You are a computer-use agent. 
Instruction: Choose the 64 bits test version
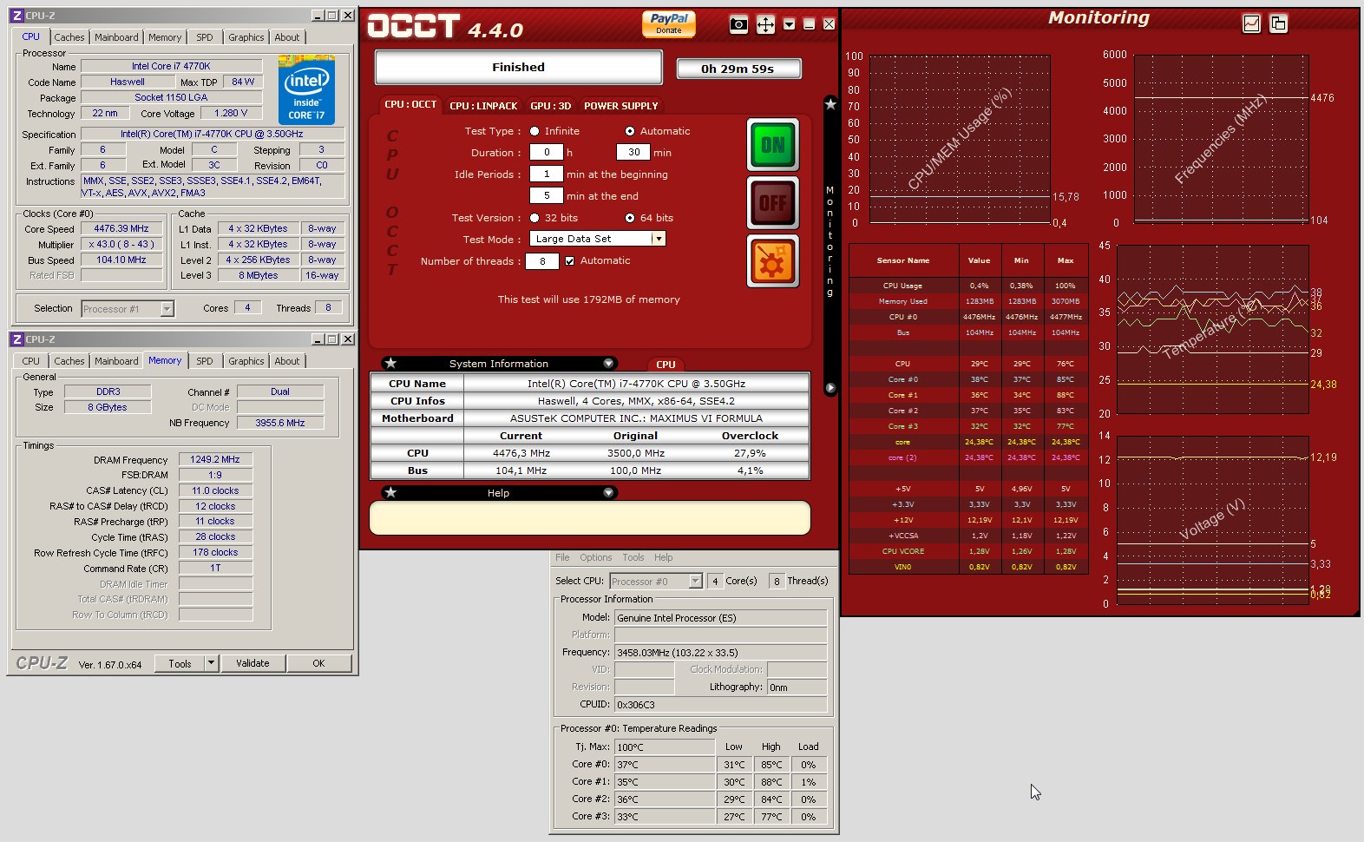pyautogui.click(x=630, y=218)
